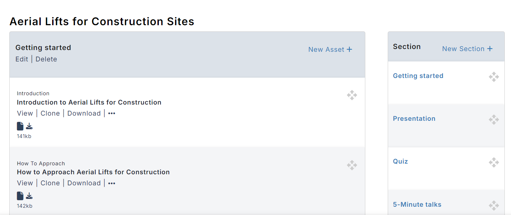The width and height of the screenshot is (511, 215).
Task: Open more options for How to Approach asset
Action: [112, 183]
